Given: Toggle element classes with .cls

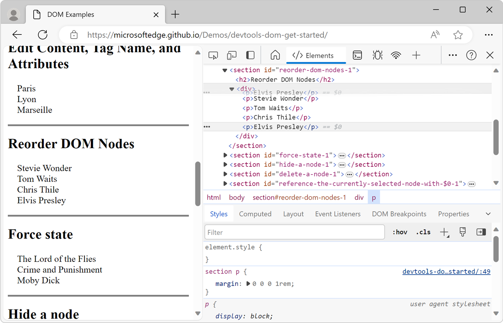Looking at the screenshot, I should (x=423, y=232).
